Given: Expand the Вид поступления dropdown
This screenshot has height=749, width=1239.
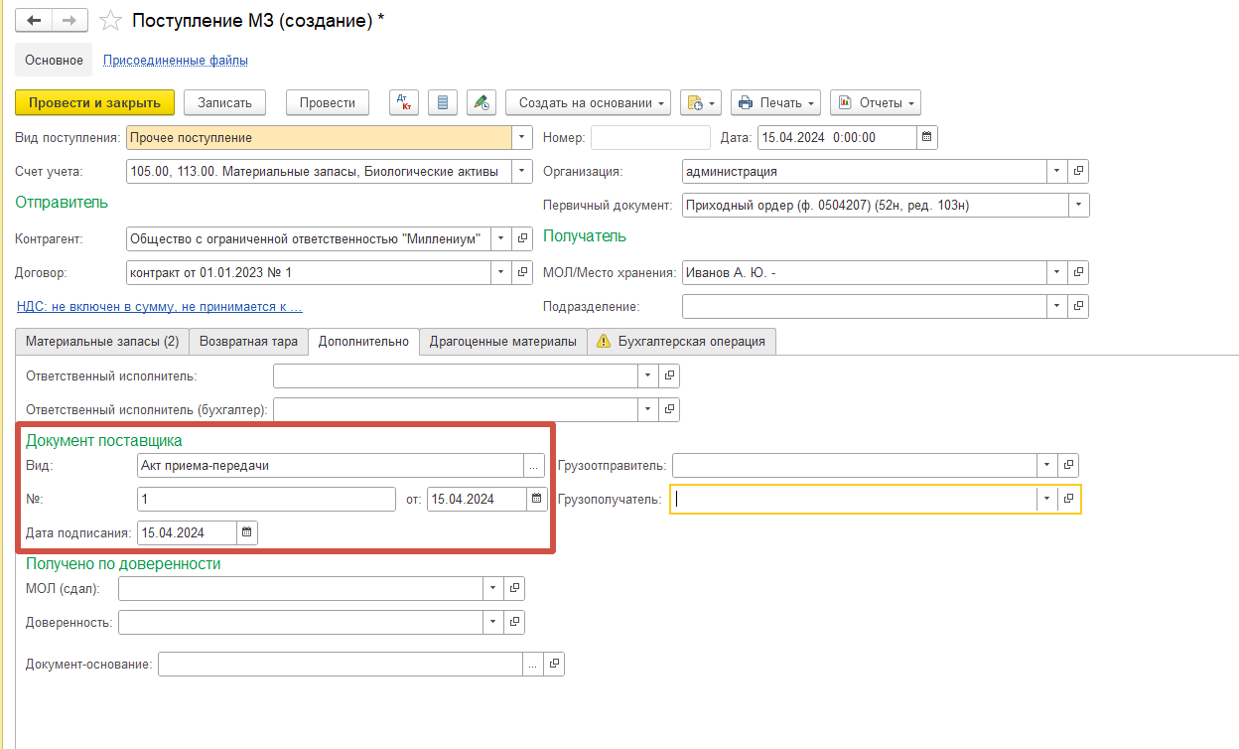Looking at the screenshot, I should pos(522,137).
